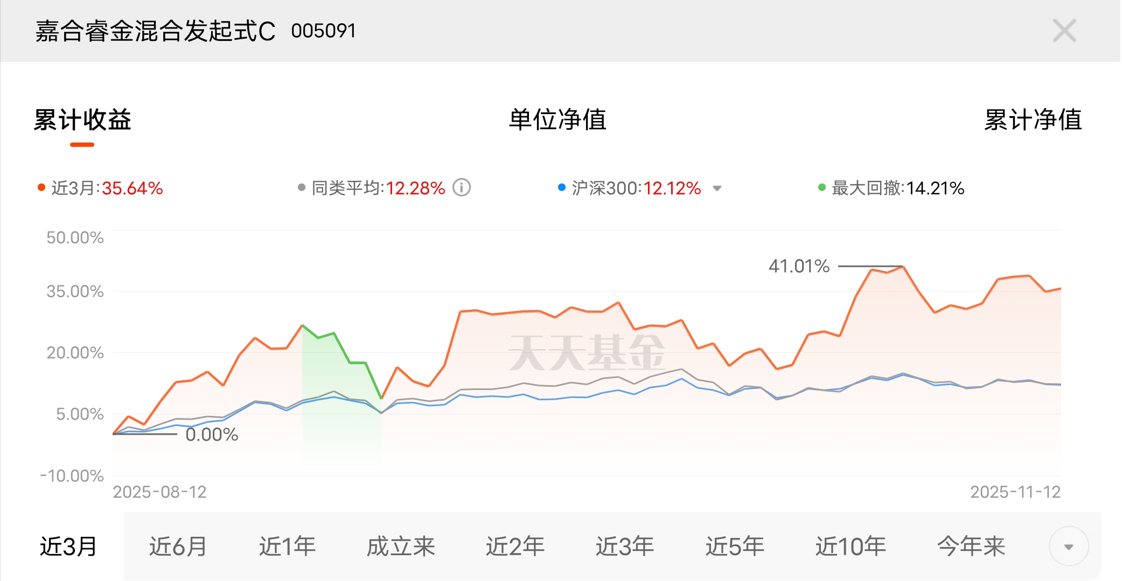Open info icon beside 同类平均
Viewport: 1122px width, 581px height.
462,188
